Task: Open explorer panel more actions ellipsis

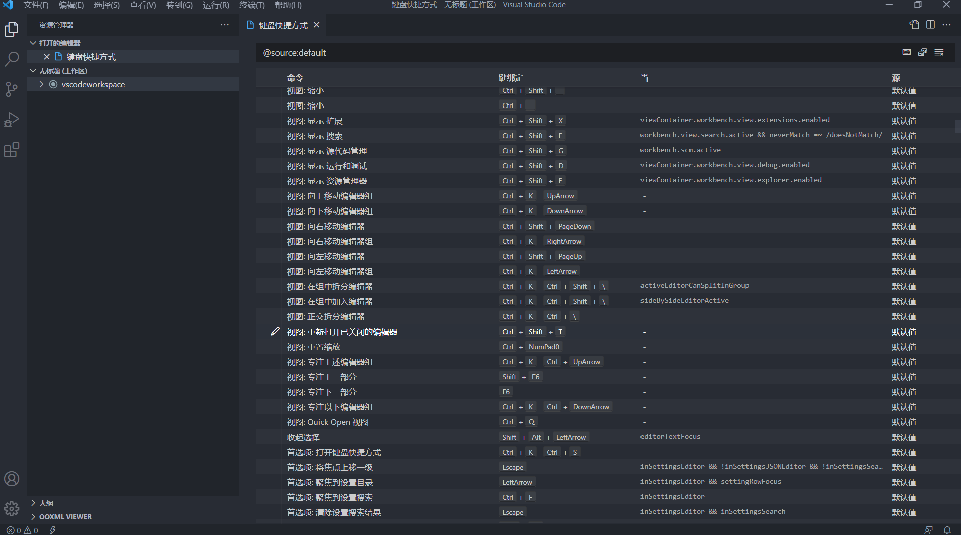Action: (x=225, y=25)
